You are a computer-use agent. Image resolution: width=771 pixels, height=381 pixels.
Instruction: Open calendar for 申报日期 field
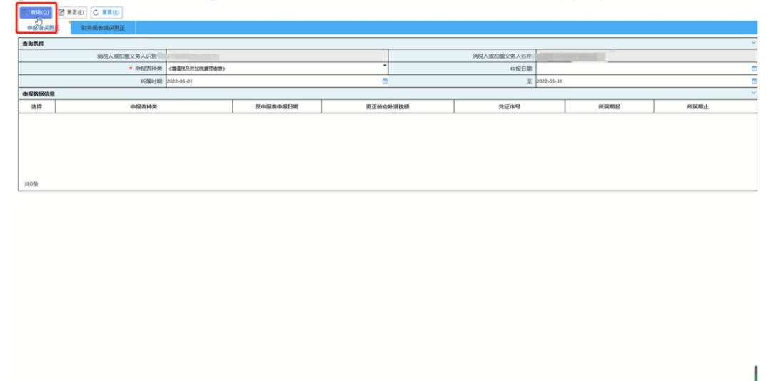click(754, 68)
